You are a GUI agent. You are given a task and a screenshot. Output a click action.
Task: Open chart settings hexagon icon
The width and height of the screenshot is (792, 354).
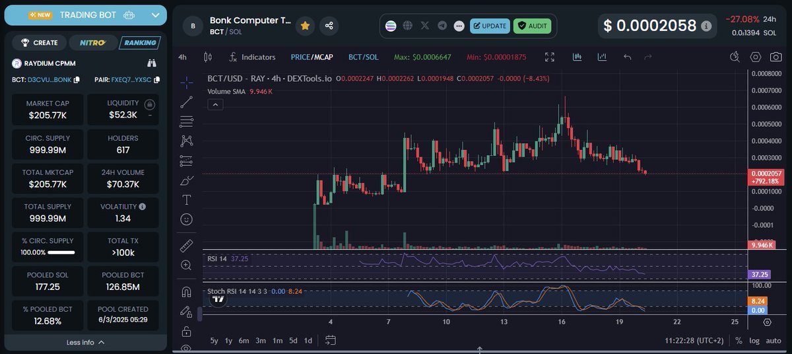[756, 57]
